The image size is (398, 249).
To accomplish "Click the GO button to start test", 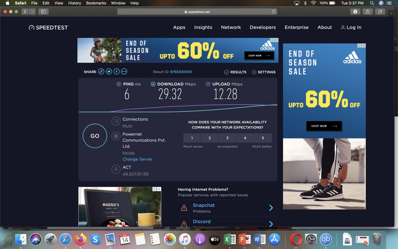I will click(95, 136).
